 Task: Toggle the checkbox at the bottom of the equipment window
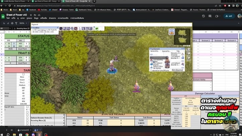151,70
